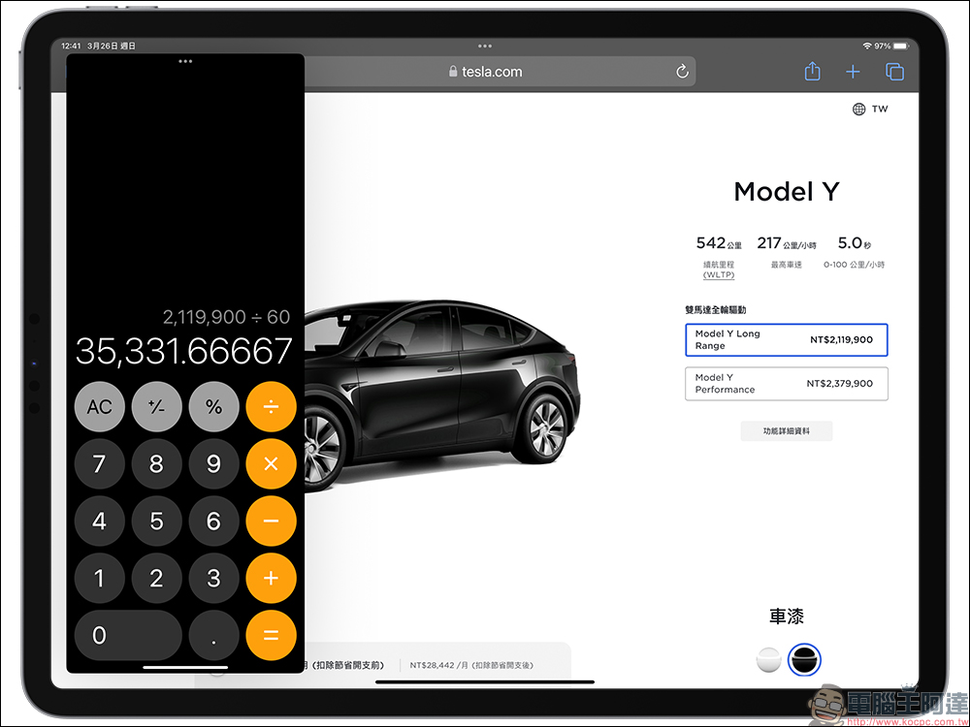
Task: Tap digit 6 on calculator
Action: pyautogui.click(x=213, y=522)
